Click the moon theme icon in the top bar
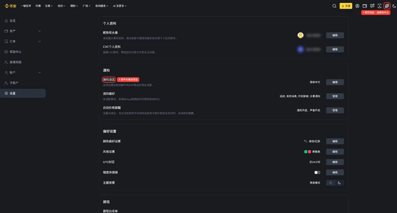This screenshot has width=397, height=213. point(394,6)
